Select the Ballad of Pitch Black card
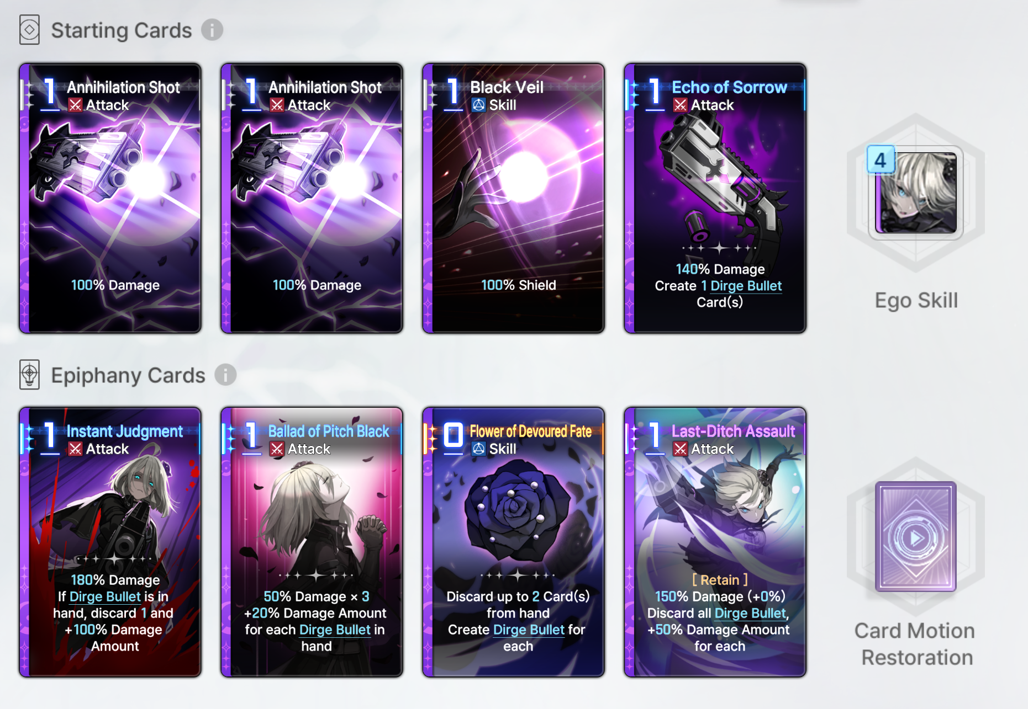 pos(312,542)
